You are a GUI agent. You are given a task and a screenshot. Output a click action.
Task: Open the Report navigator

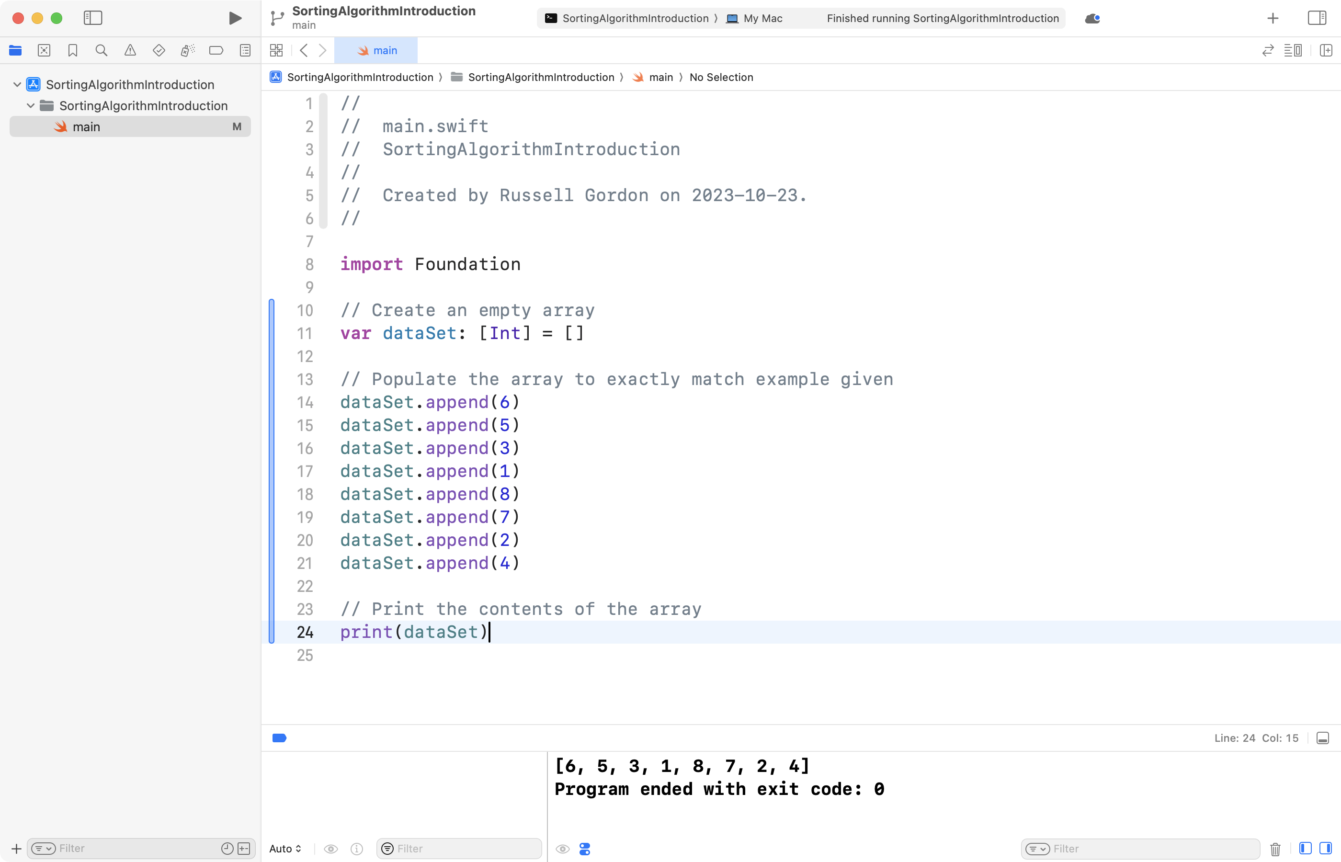click(x=245, y=50)
